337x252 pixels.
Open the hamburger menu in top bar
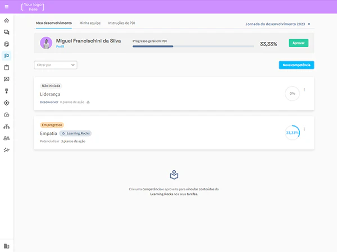click(x=7, y=7)
